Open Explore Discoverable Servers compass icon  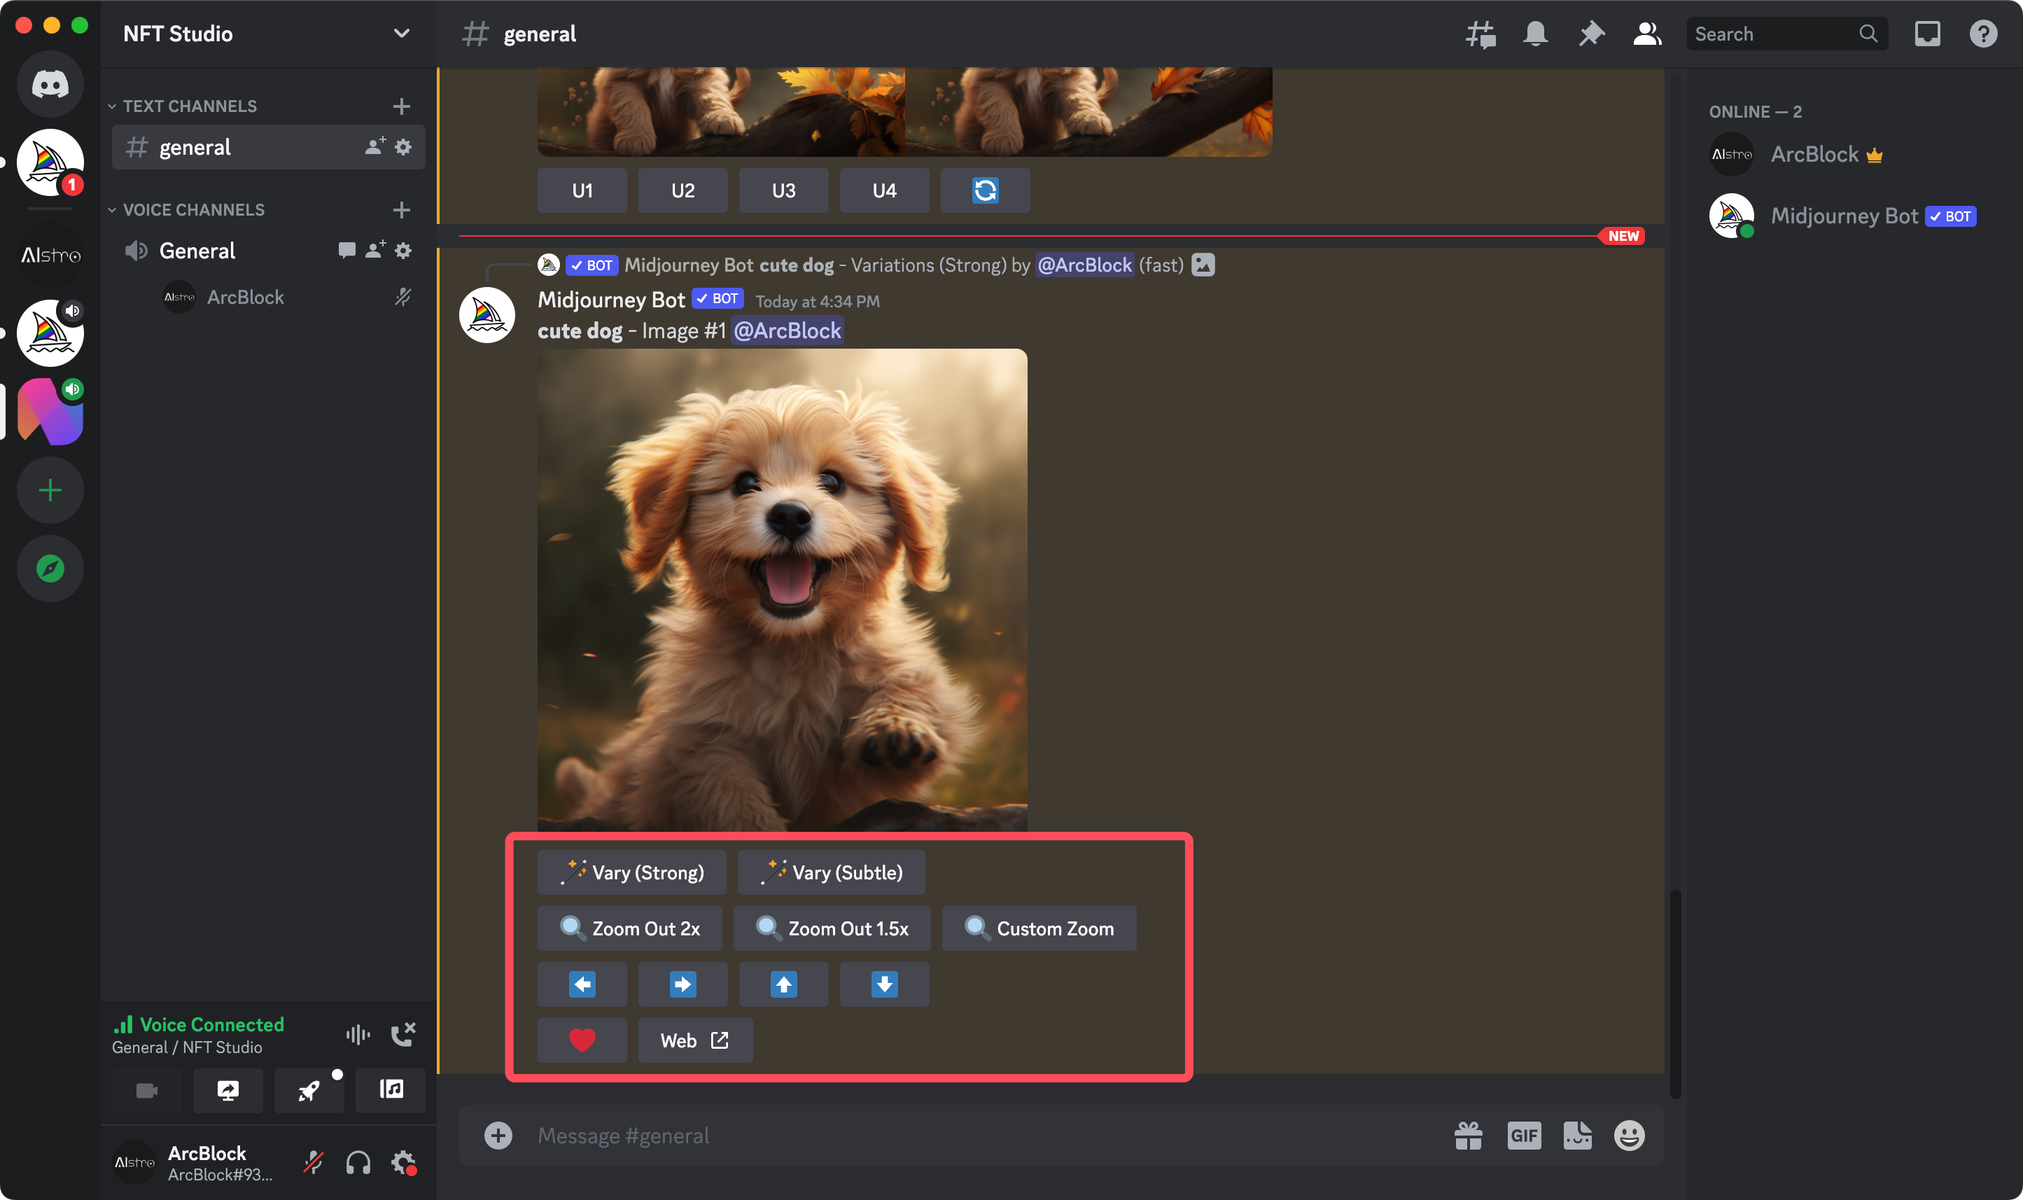tap(50, 568)
